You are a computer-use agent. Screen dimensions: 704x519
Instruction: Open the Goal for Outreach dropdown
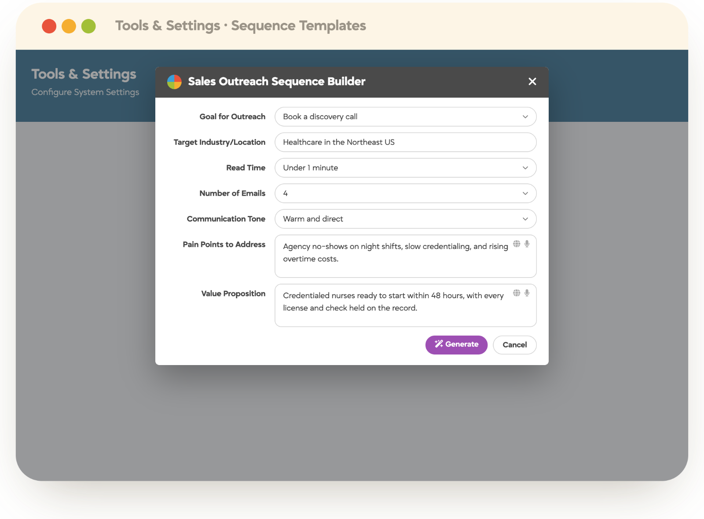click(x=405, y=117)
